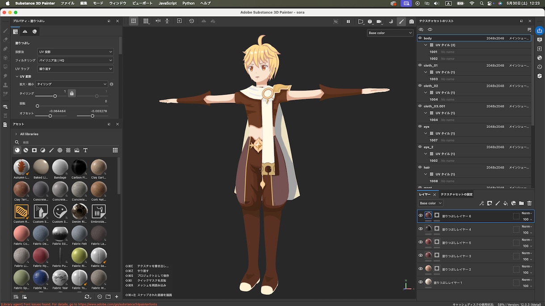Open the 拡大・縮小 タイリング dropdown
The width and height of the screenshot is (545, 306).
pos(72,84)
